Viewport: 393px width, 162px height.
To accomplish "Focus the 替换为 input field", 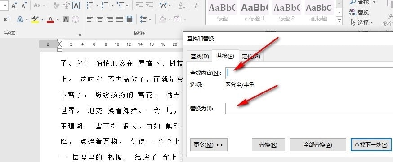I will [x=309, y=109].
